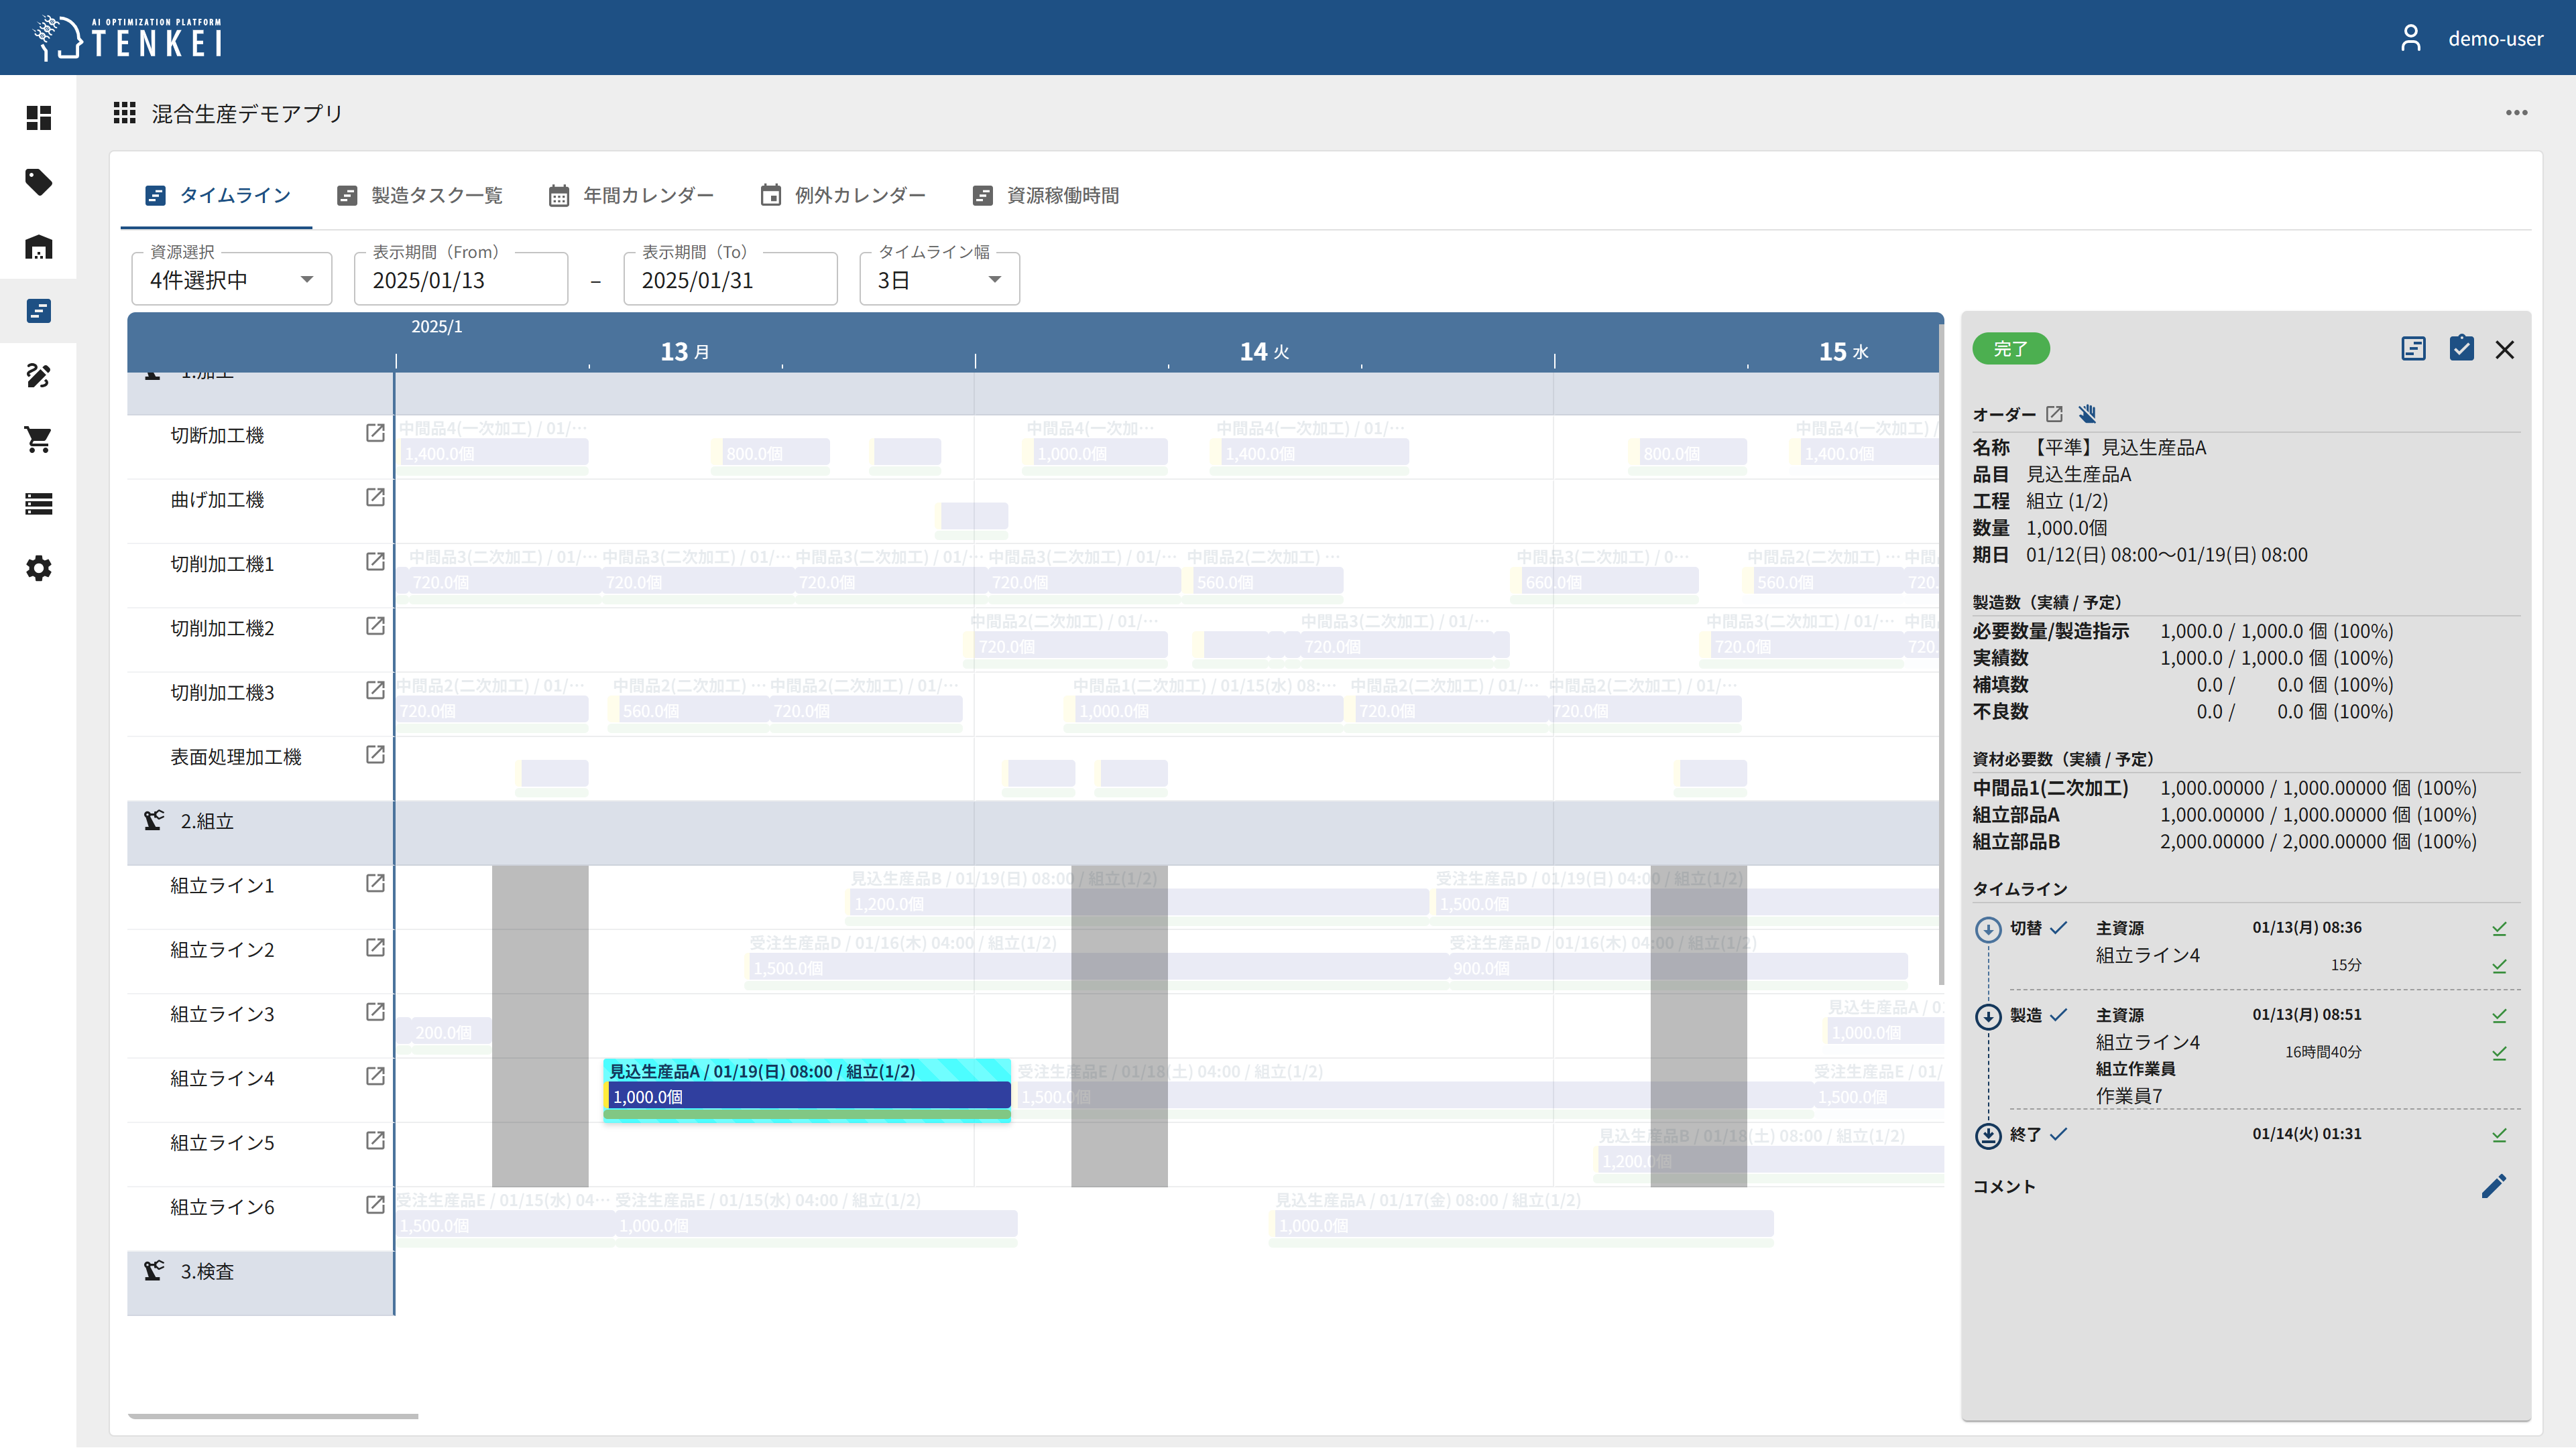Open the settings gear in sidebar

tap(38, 569)
